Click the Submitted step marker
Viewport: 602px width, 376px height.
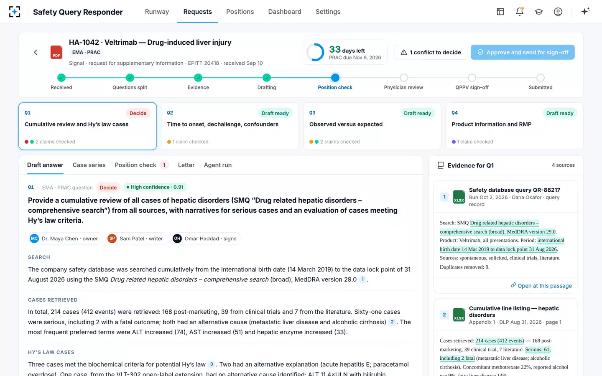[541, 78]
